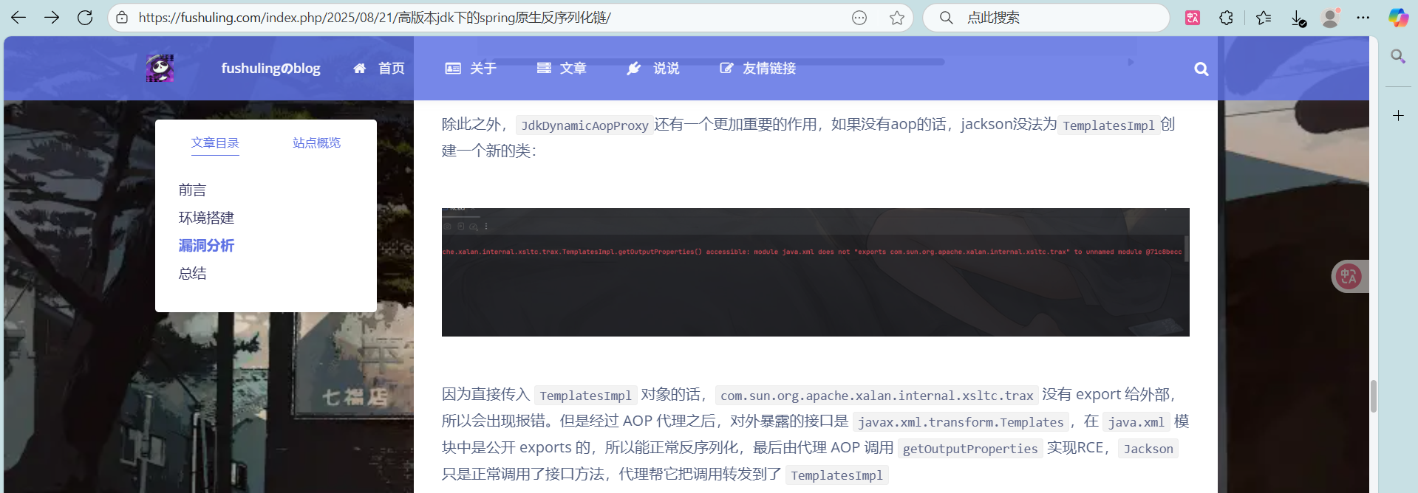Open the 友情链接 navigation item
This screenshot has height=493, width=1418.
coord(758,69)
